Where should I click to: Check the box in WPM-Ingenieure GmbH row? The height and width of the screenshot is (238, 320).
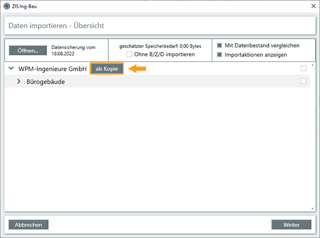(x=303, y=69)
